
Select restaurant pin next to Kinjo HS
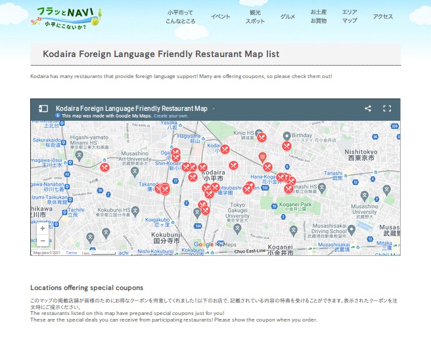(x=261, y=137)
